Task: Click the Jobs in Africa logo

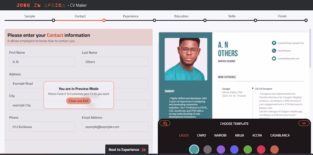Action: point(41,5)
